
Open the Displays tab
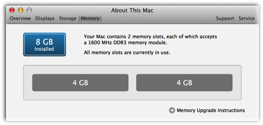pyautogui.click(x=45, y=19)
